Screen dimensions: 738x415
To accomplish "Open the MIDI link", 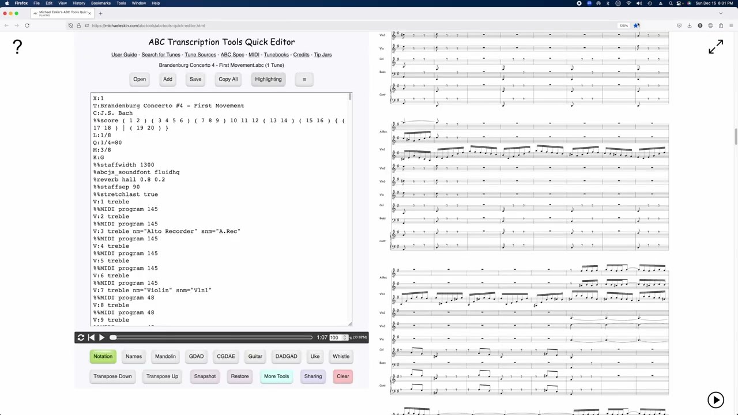I will pyautogui.click(x=254, y=55).
